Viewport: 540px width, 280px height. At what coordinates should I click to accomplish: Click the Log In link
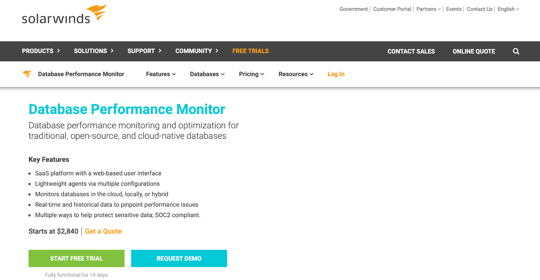click(336, 74)
